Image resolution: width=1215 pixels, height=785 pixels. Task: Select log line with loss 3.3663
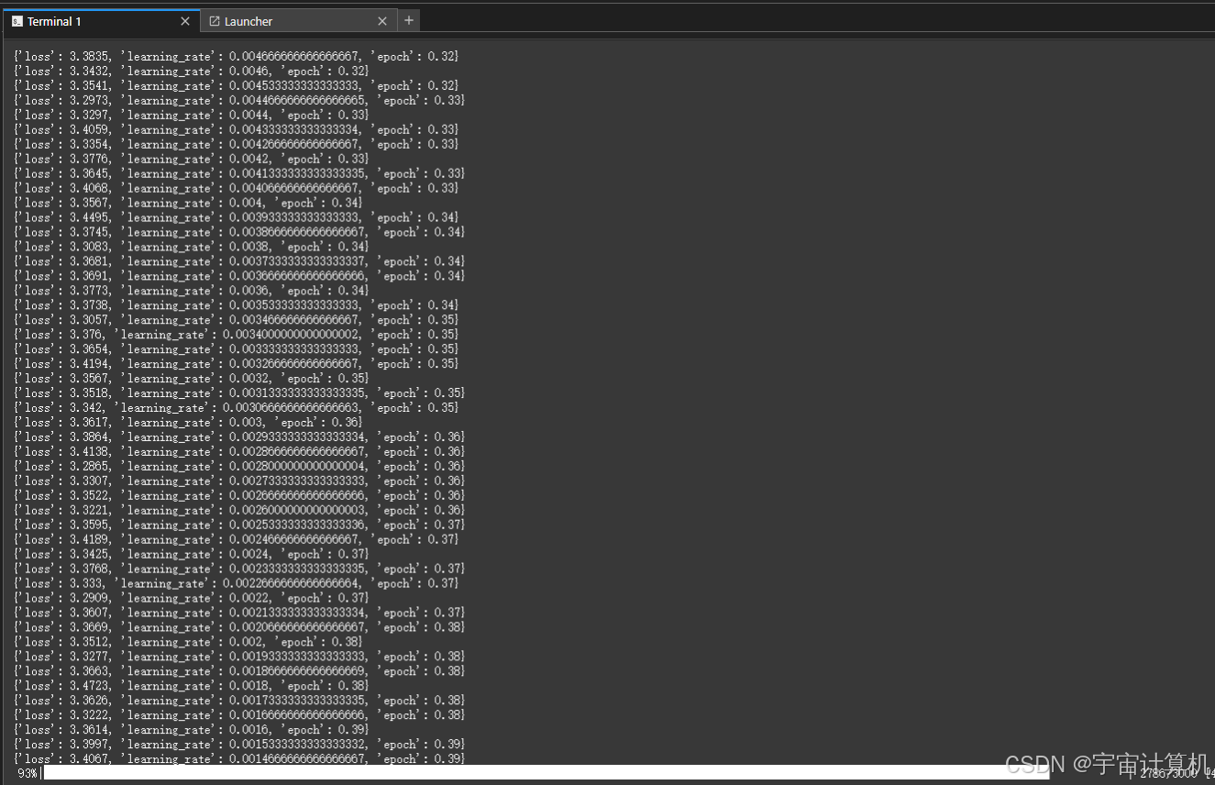click(x=240, y=672)
